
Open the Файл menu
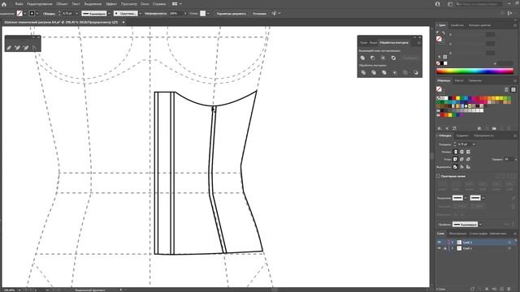pyautogui.click(x=19, y=4)
